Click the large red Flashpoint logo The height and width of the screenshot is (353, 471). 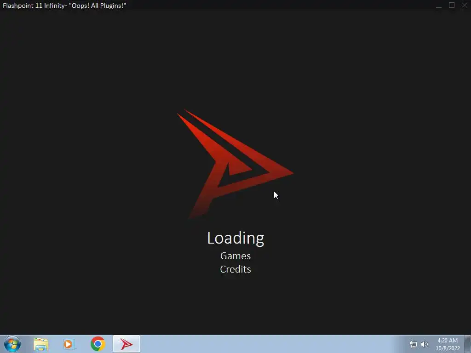[235, 165]
